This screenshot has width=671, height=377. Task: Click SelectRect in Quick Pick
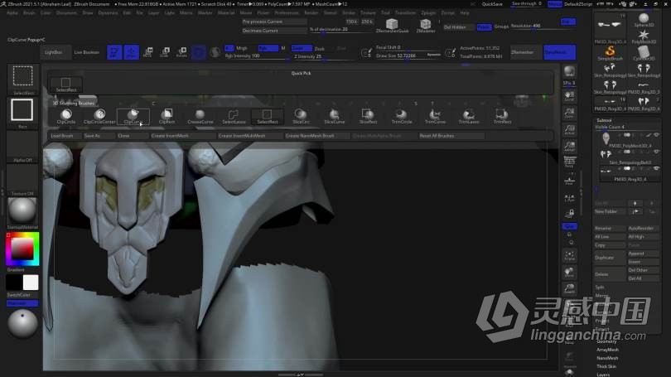pos(66,85)
